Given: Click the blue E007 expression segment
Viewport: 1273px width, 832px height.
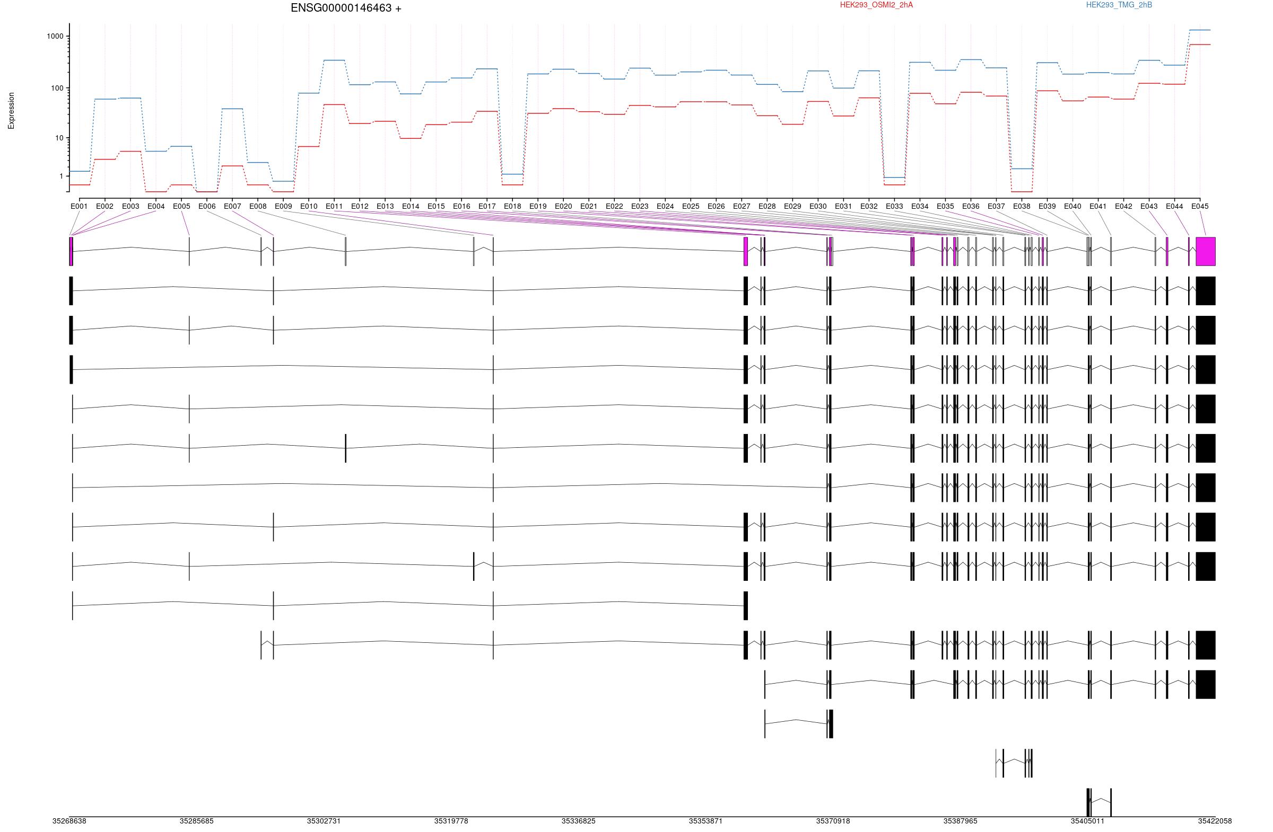Looking at the screenshot, I should [232, 109].
